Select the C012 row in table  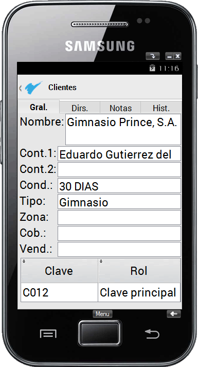[100, 292]
